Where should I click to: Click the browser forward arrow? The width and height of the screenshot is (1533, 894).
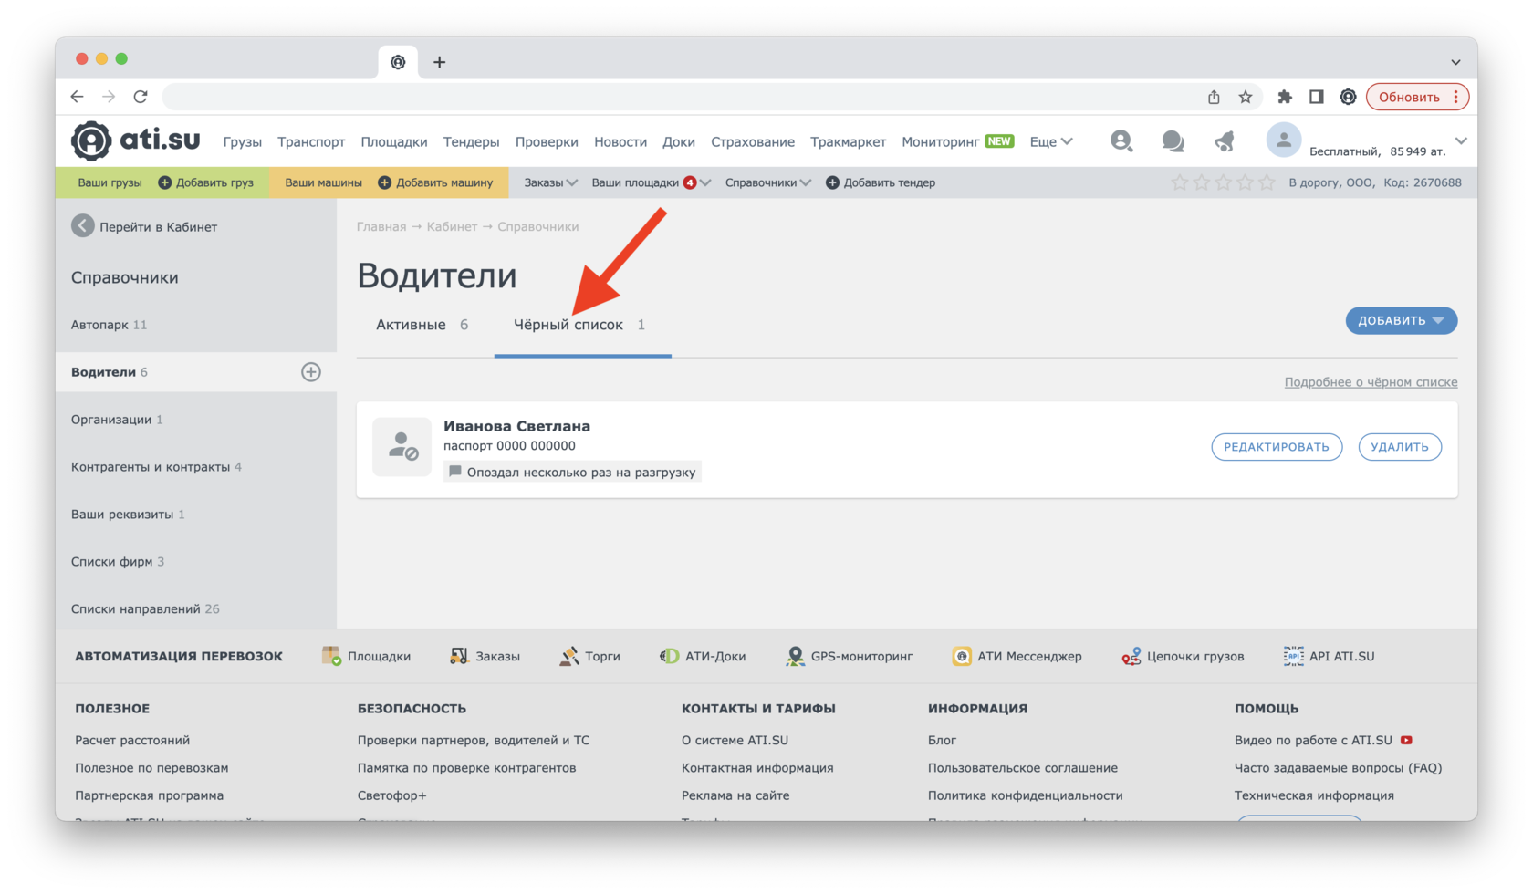109,97
